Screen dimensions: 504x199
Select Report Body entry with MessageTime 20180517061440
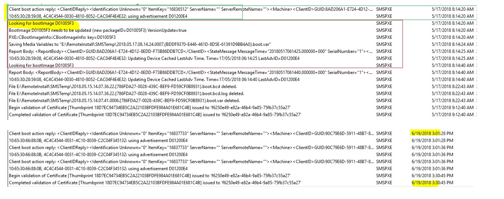pos(185,72)
